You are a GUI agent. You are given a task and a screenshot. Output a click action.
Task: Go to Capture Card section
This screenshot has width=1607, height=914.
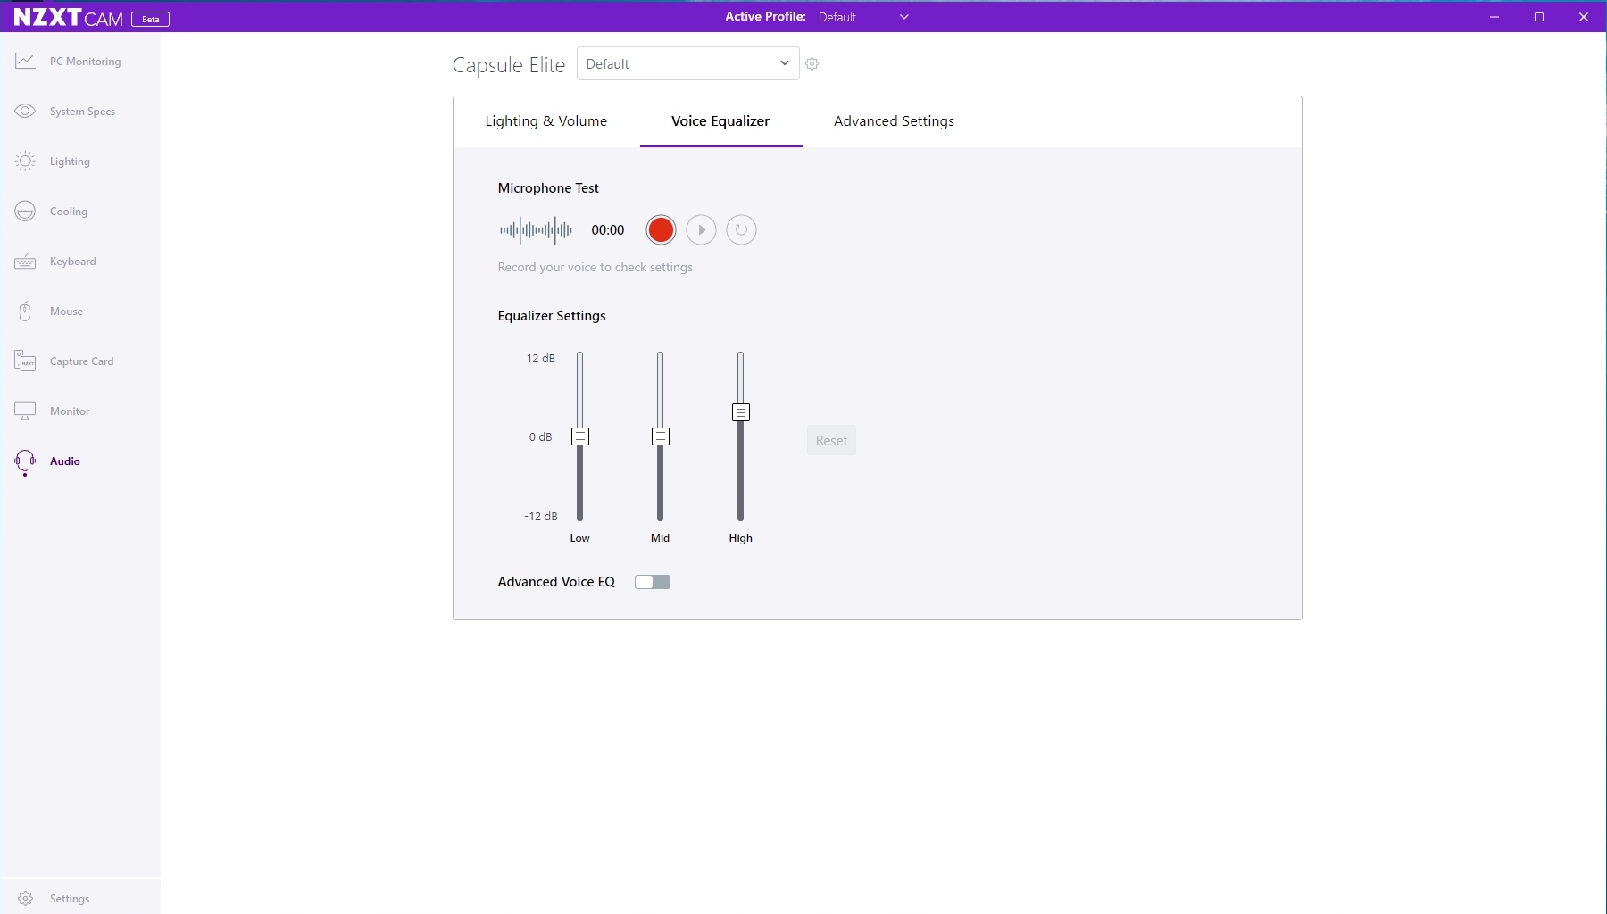pos(80,361)
